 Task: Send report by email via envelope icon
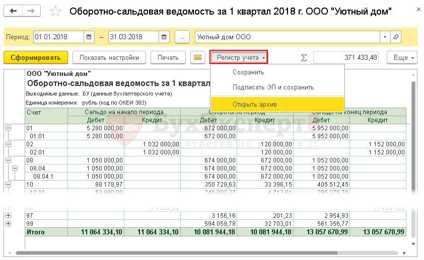197,58
